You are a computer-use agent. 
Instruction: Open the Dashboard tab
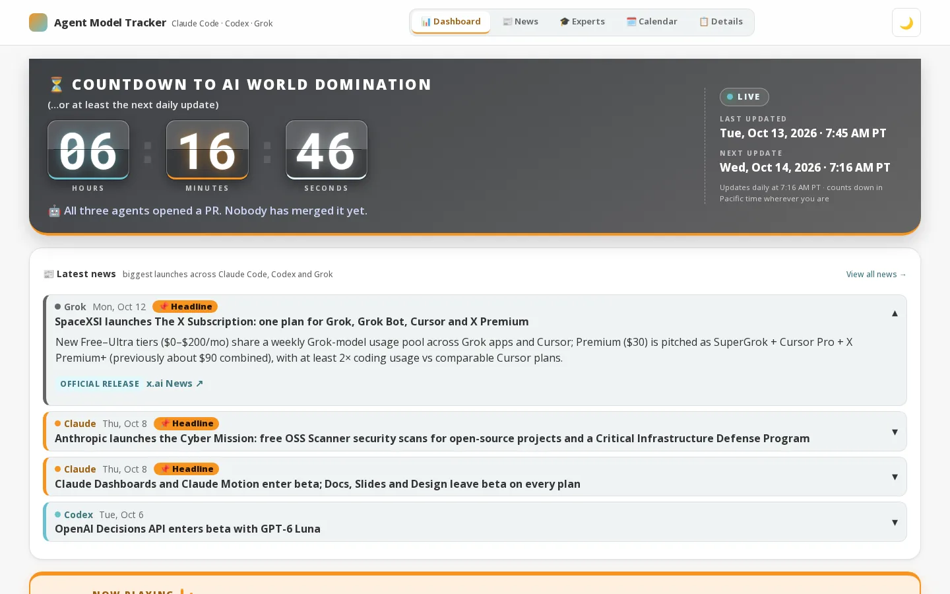[451, 22]
